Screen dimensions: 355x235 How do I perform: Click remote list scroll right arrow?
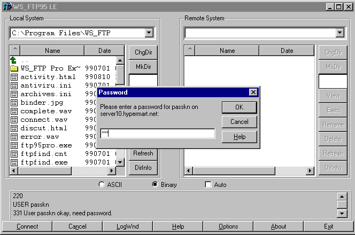click(x=310, y=171)
